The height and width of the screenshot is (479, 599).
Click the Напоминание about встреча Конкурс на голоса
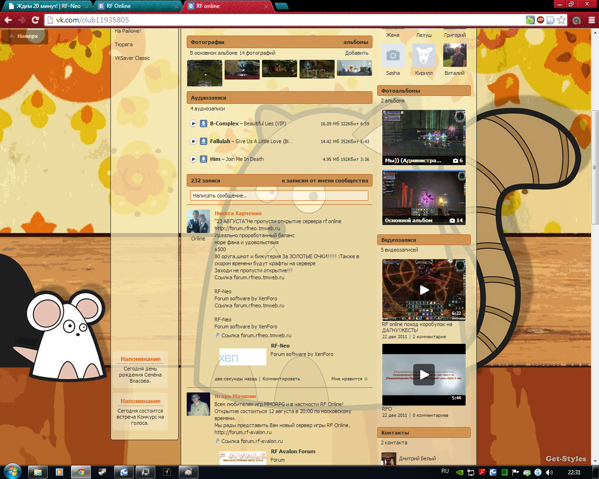point(140,412)
